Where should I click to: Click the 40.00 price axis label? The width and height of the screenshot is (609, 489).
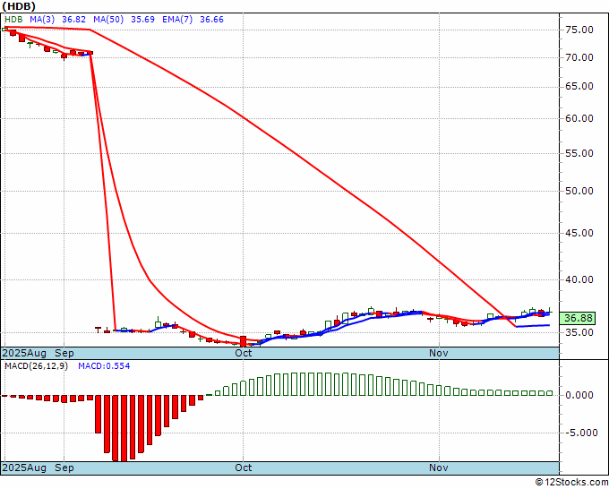(579, 279)
